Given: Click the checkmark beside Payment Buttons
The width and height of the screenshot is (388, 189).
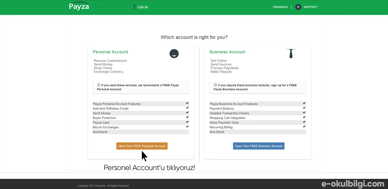Looking at the screenshot, I should pos(304,108).
